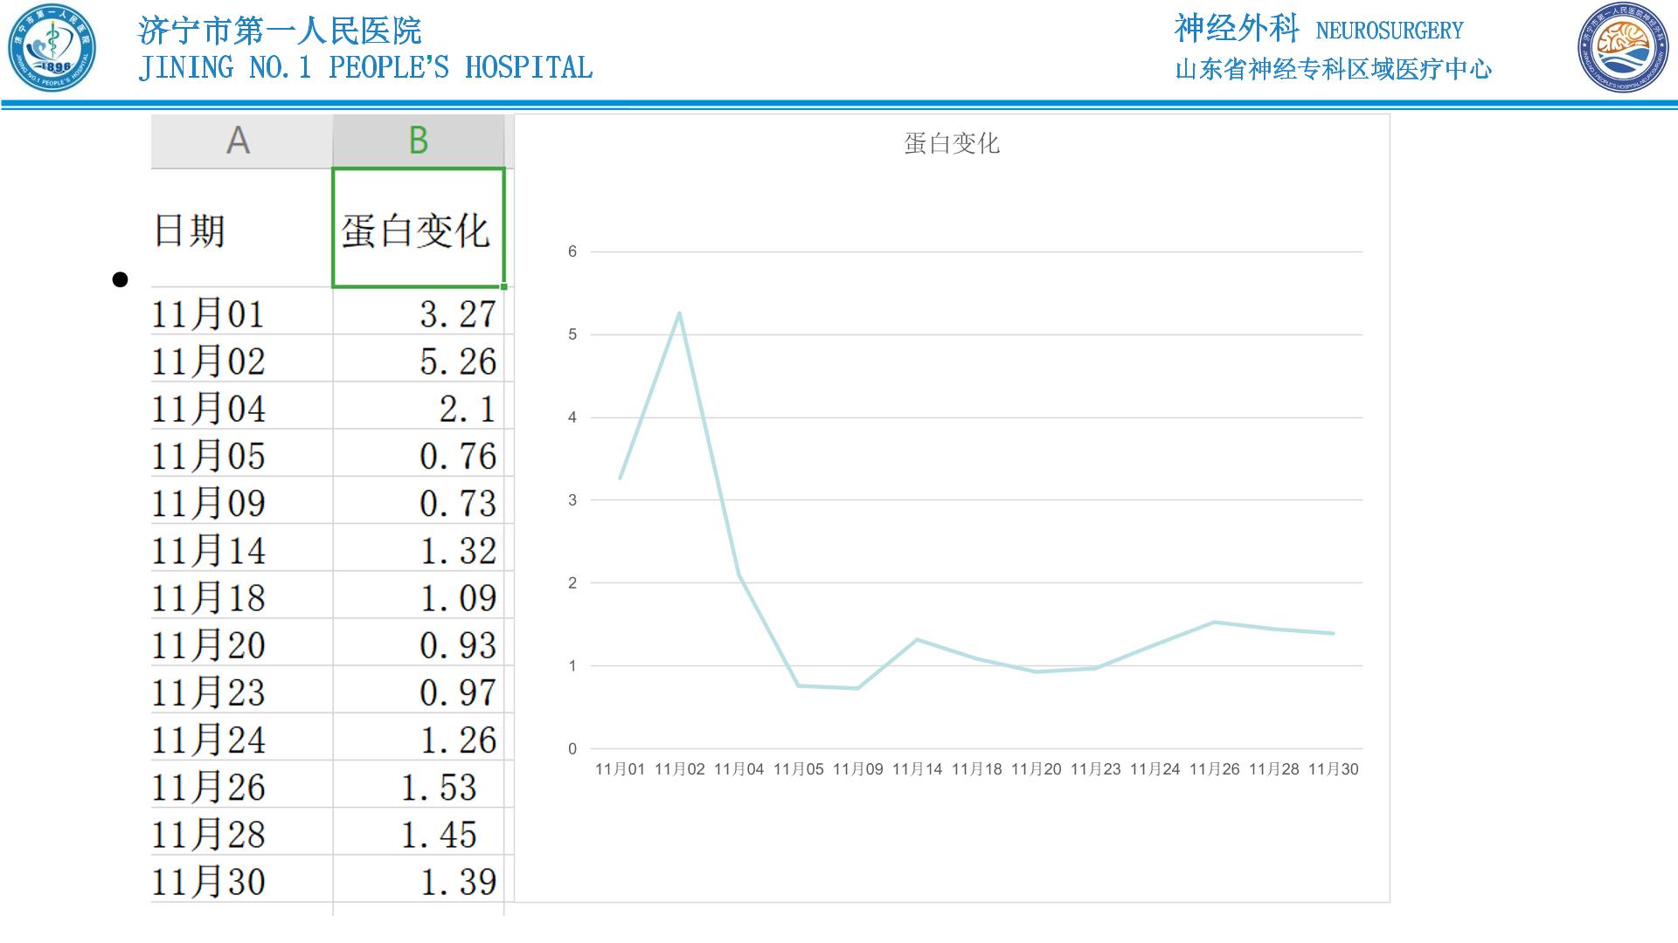Click the neurosurgery department brain logo
1678x943 pixels.
pyautogui.click(x=1625, y=47)
